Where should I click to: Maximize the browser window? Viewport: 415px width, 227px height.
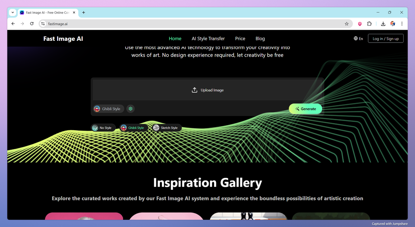point(390,12)
